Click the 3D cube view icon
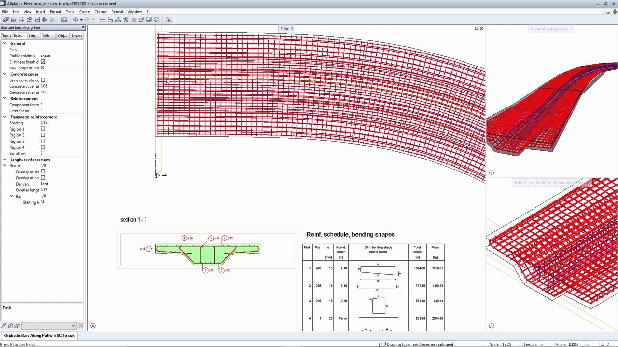This screenshot has width=618, height=347. tap(156, 20)
